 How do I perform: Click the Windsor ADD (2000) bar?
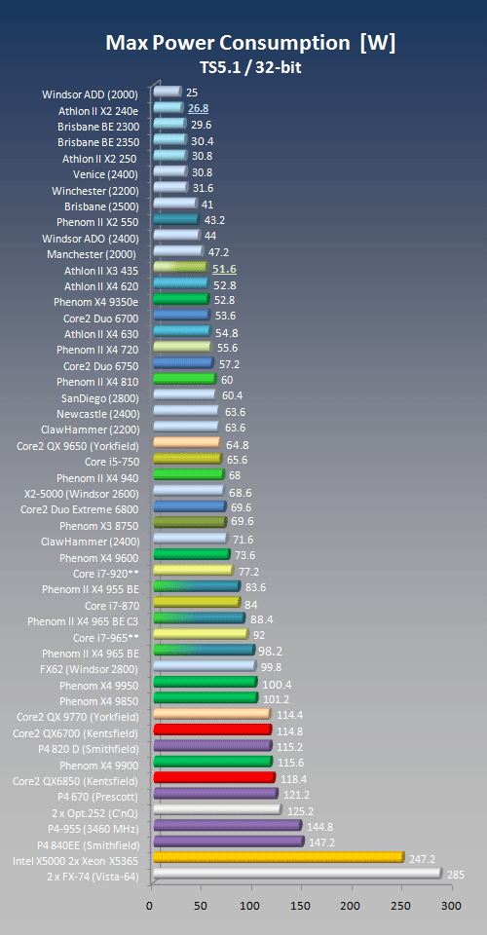click(168, 92)
